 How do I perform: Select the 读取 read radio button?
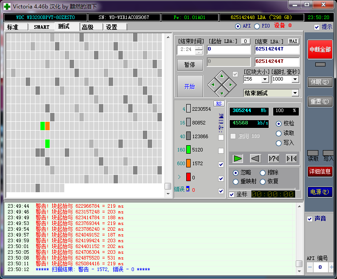[x=278, y=133]
